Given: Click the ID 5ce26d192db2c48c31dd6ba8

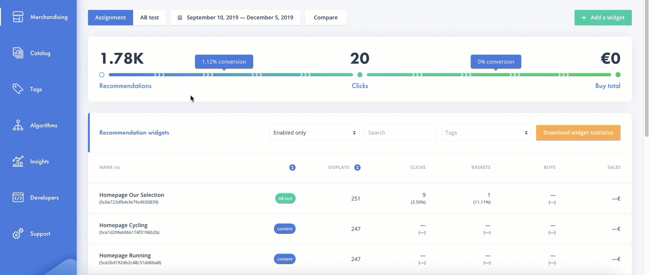Looking at the screenshot, I should click(130, 263).
